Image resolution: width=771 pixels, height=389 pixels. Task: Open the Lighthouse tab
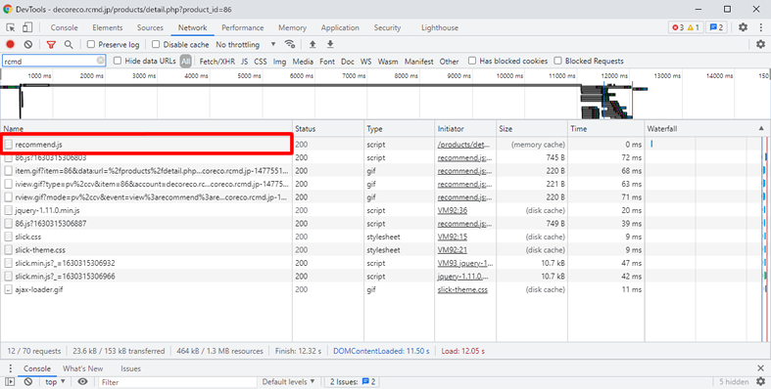(440, 27)
